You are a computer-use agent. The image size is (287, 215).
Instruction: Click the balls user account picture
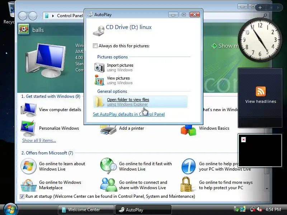pyautogui.click(x=24, y=29)
